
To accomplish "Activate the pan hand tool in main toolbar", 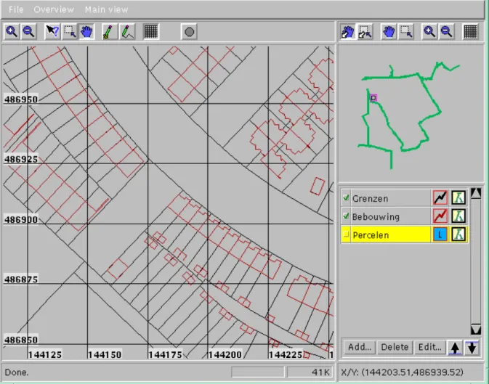I will [86, 31].
